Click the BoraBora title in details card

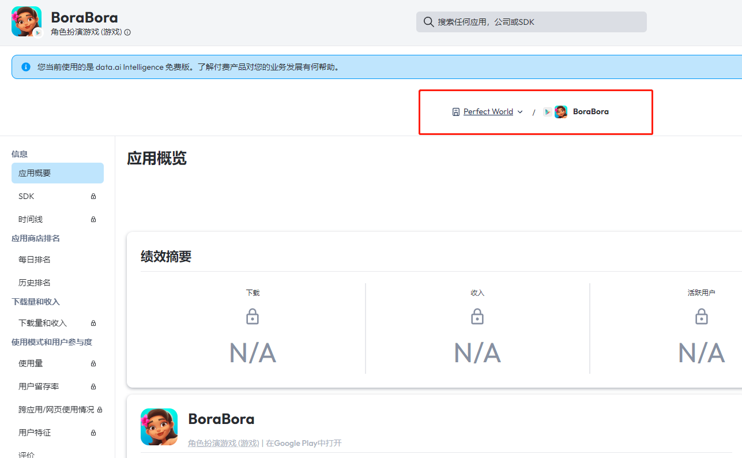coord(221,419)
